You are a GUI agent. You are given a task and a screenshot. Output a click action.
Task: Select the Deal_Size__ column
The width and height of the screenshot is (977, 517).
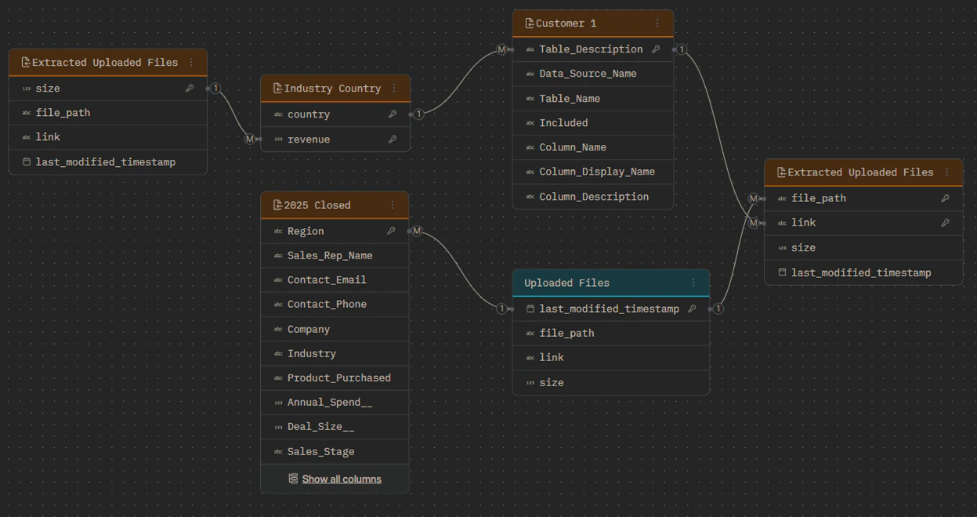335,427
